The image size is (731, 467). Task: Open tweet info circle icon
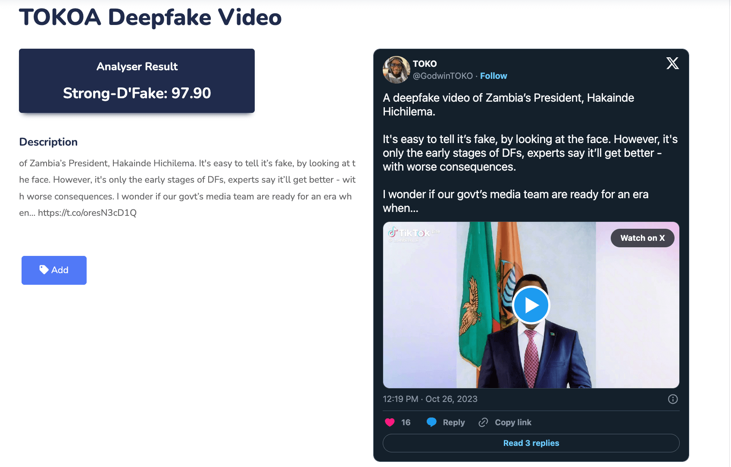673,399
